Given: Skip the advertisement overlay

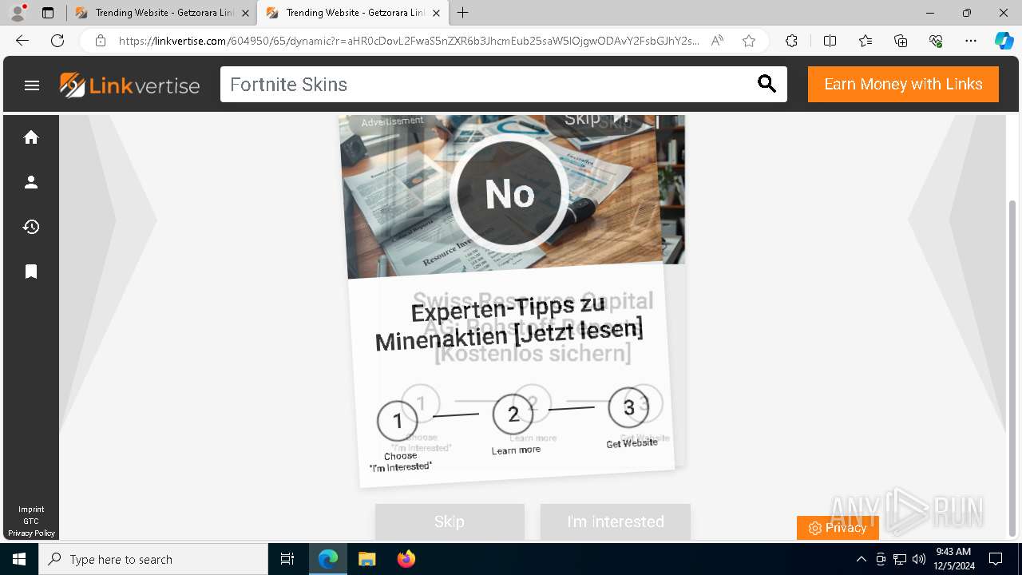Looking at the screenshot, I should coord(596,120).
